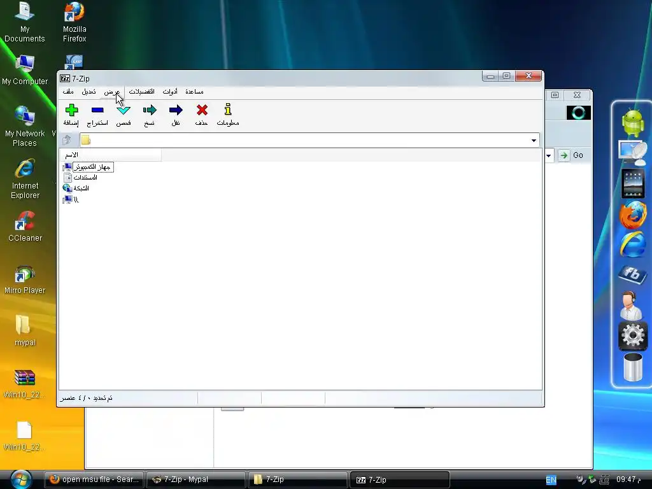
Task: Click the Move (نقل) blue arrow icon
Action: coord(176,110)
